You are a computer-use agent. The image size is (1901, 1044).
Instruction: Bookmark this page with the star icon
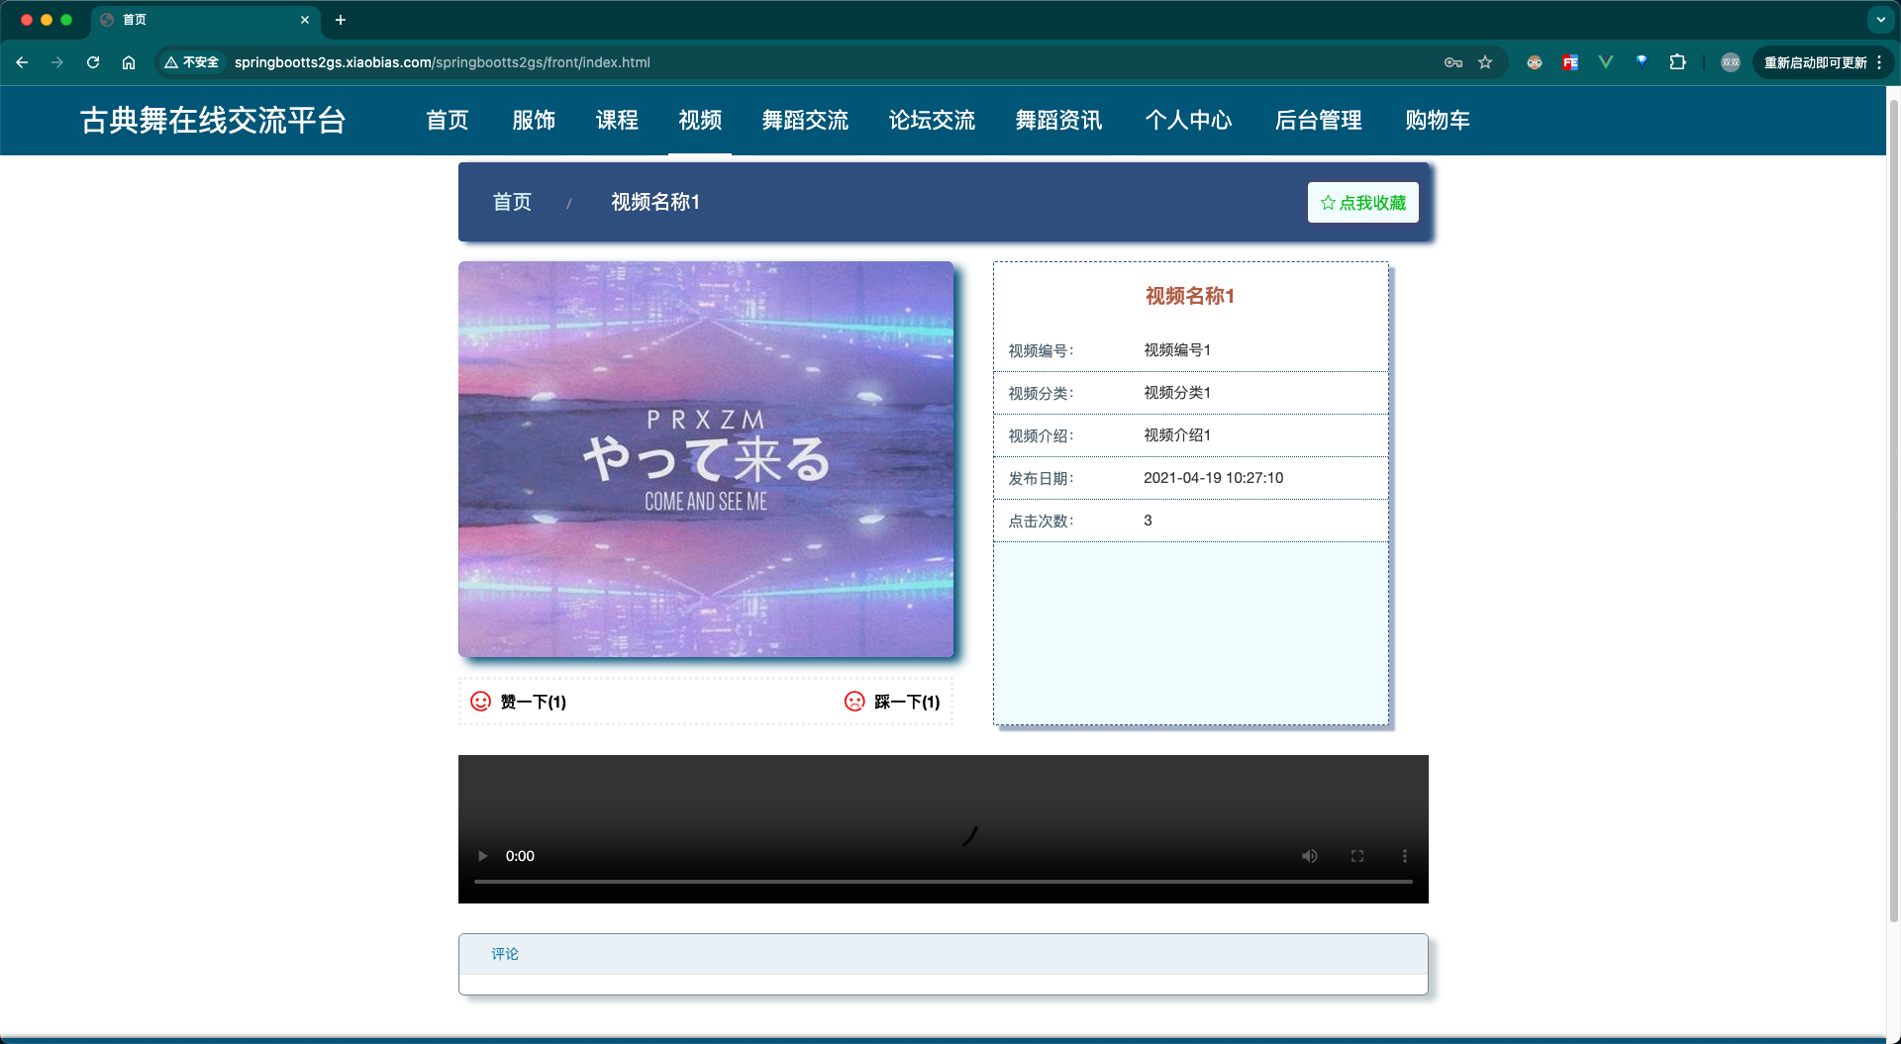coord(1485,62)
